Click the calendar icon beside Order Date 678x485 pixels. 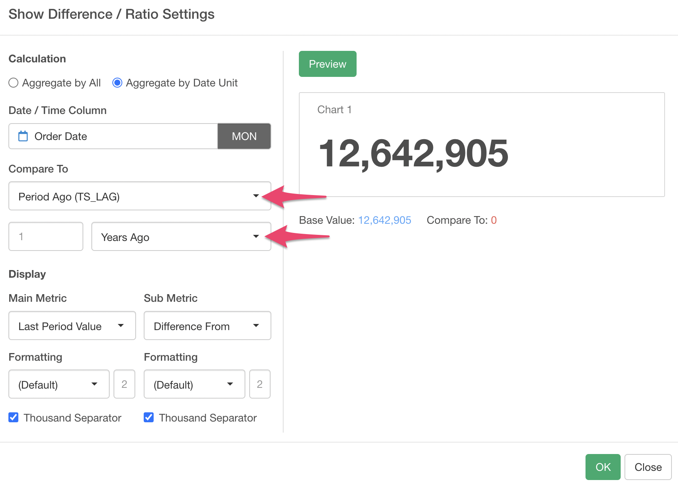click(23, 136)
